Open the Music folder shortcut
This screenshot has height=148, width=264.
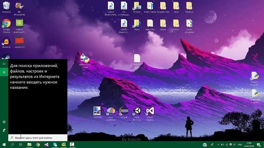[137, 25]
